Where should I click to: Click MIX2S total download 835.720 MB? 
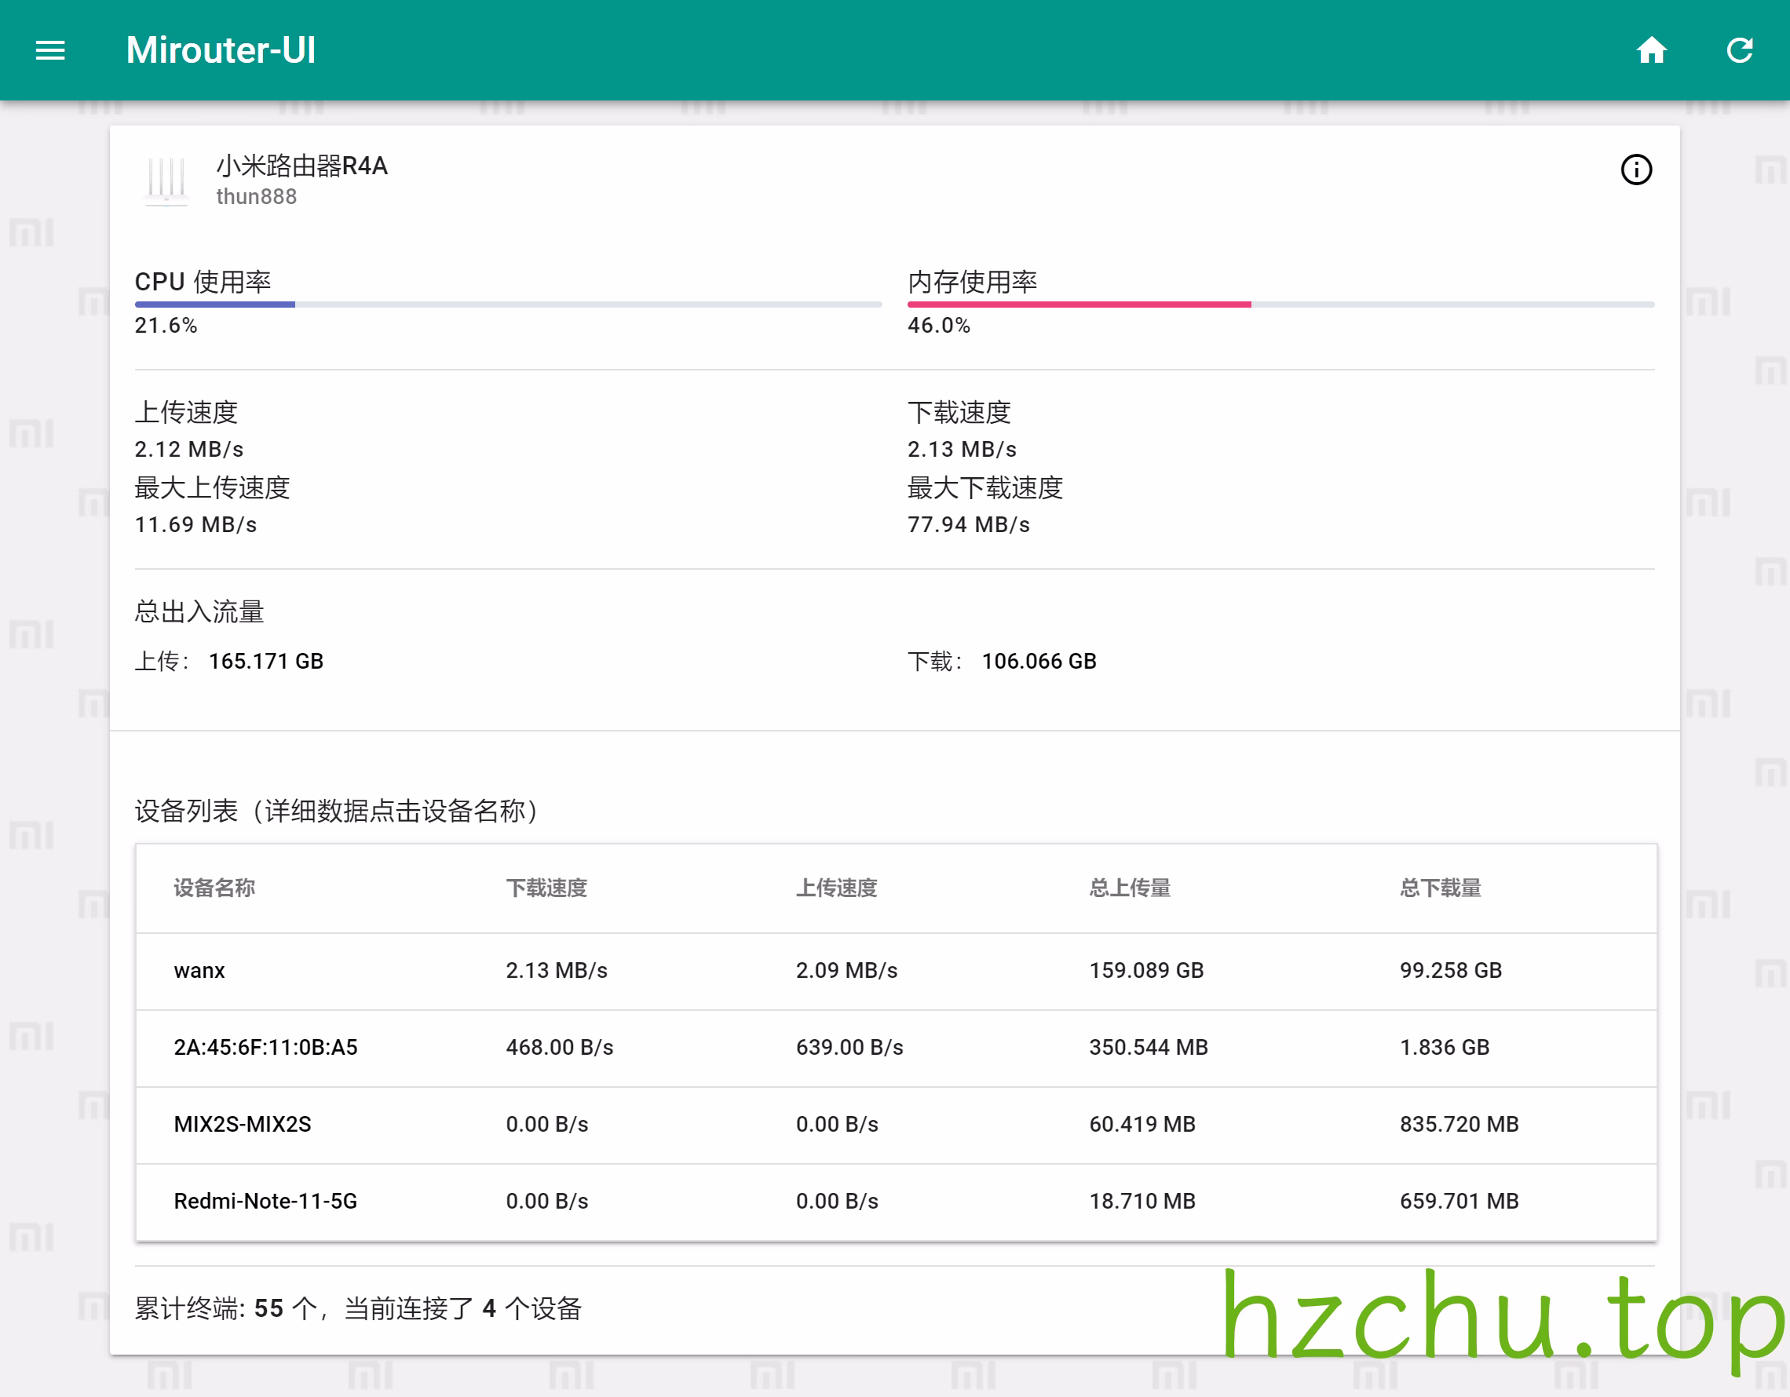(x=1459, y=1125)
